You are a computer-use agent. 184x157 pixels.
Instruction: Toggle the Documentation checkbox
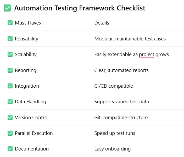(10, 149)
